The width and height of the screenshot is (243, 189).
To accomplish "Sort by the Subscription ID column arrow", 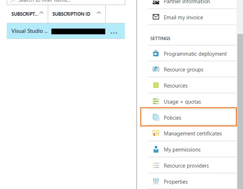I will coord(99,13).
